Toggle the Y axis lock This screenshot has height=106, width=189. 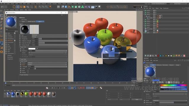coord(43,7)
